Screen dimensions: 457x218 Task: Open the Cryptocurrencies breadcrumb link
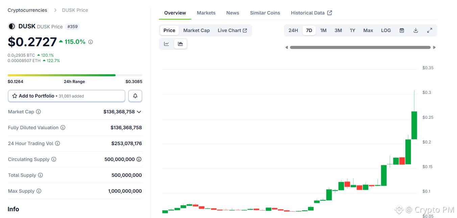(27, 10)
